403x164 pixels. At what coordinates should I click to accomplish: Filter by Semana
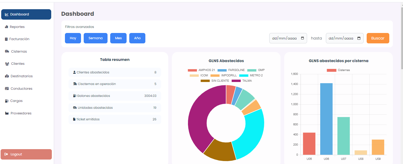pyautogui.click(x=95, y=38)
